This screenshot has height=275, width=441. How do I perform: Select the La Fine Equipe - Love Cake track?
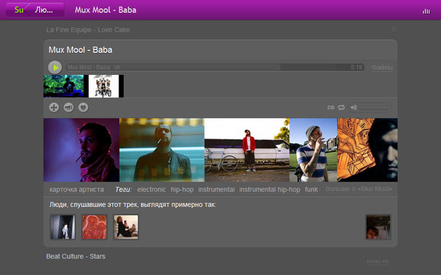[x=88, y=30]
